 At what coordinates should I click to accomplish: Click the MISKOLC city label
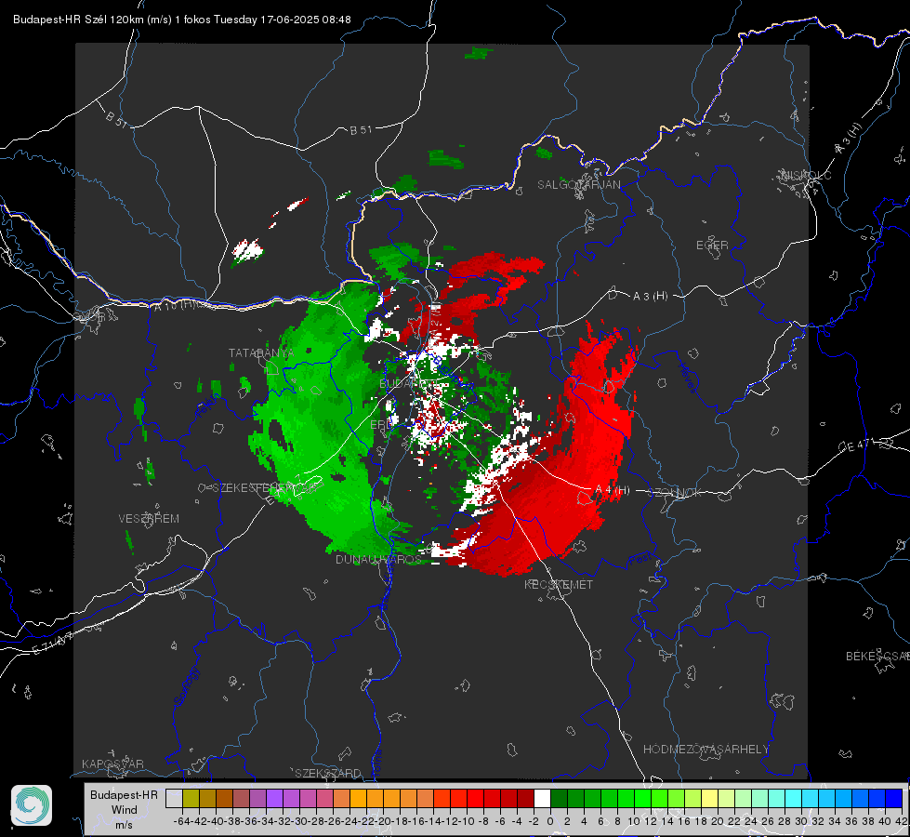(807, 175)
